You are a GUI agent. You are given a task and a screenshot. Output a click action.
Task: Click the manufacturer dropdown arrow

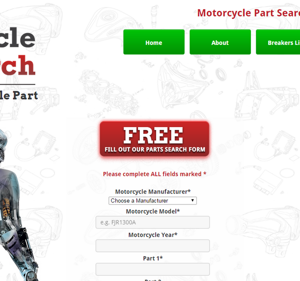click(192, 201)
